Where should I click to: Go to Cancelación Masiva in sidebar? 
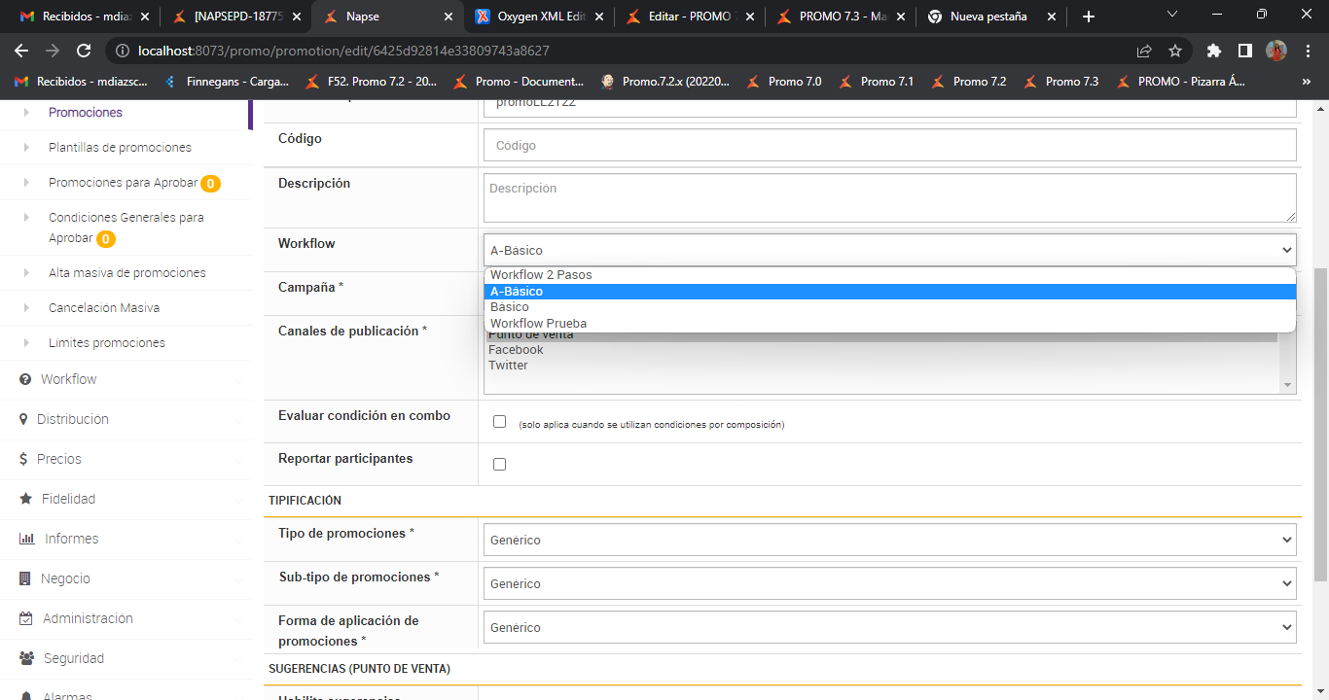[x=104, y=308]
